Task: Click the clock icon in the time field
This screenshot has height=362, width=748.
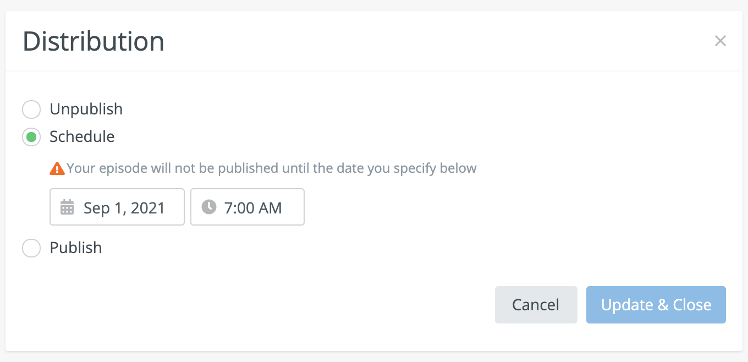Action: 209,207
